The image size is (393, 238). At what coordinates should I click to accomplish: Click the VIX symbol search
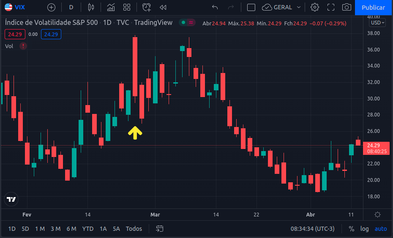tap(15, 7)
